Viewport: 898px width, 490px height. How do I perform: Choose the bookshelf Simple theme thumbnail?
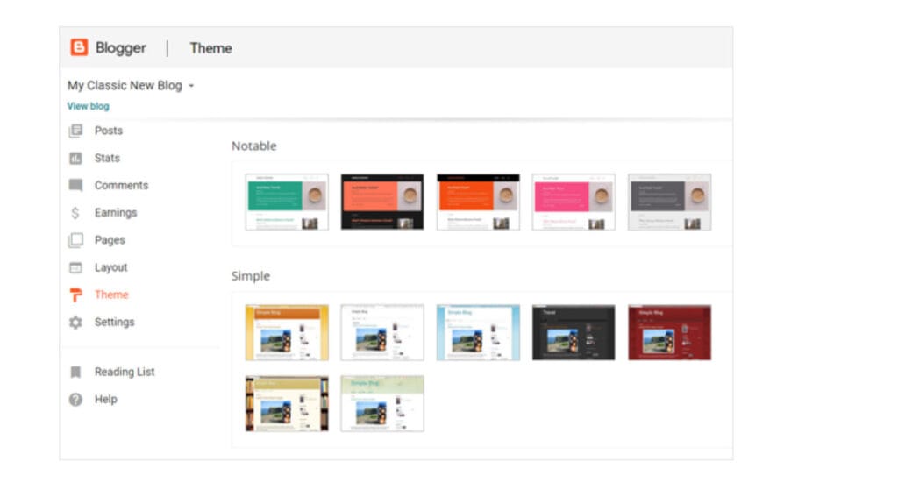point(287,403)
